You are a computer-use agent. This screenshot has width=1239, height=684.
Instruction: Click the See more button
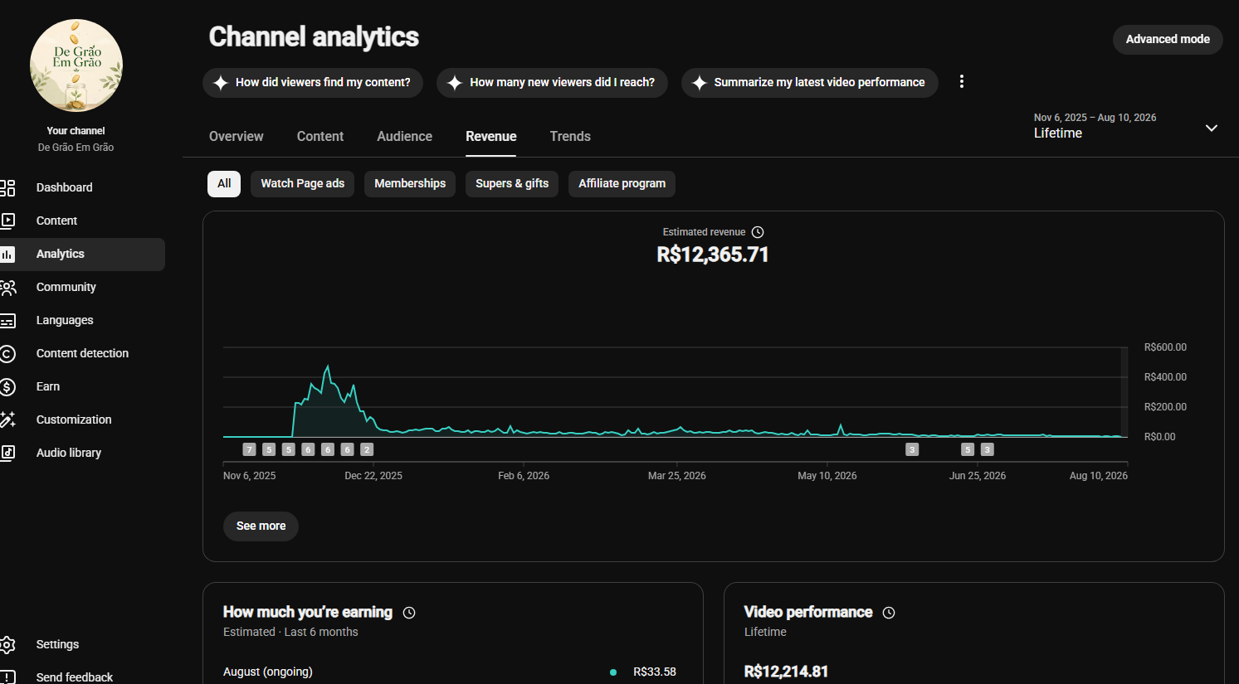tap(261, 526)
